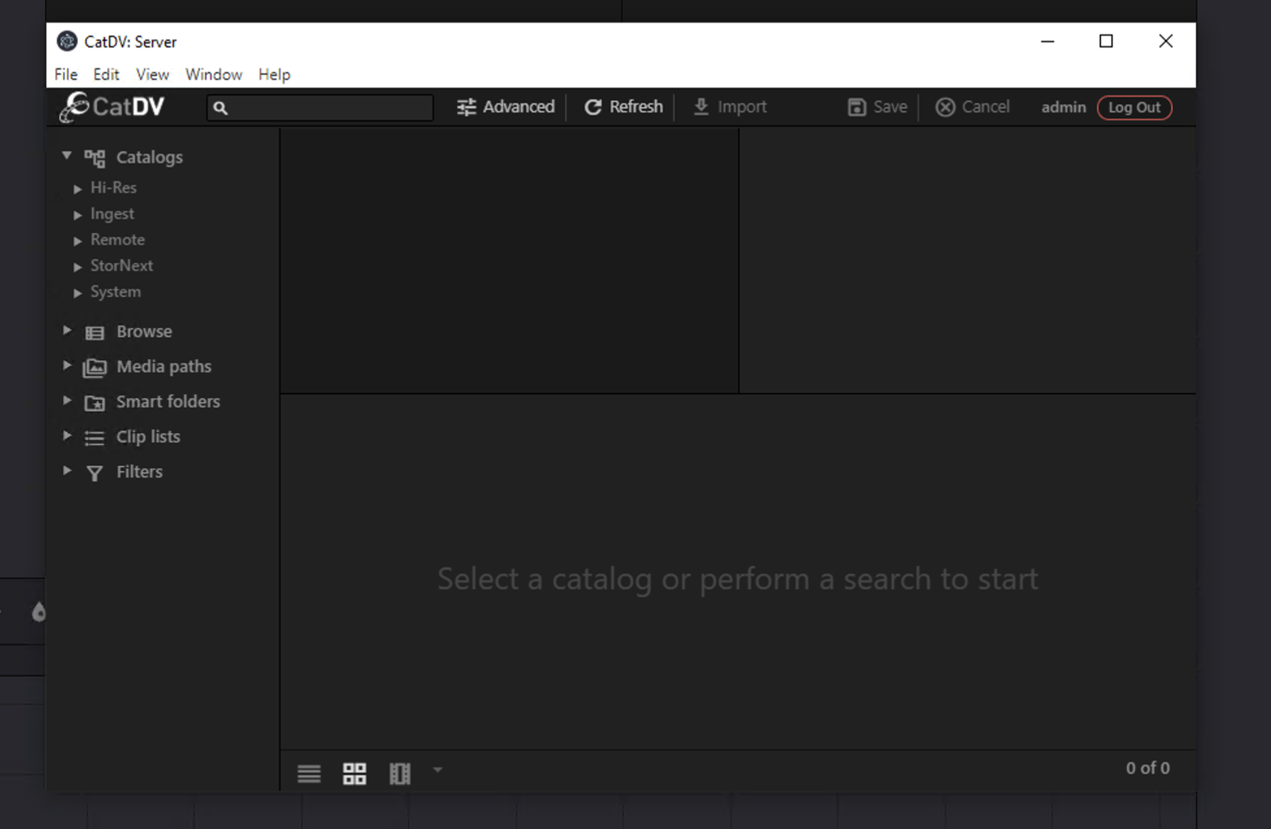The image size is (1271, 829).
Task: Expand the Clip lists section
Action: click(x=66, y=436)
